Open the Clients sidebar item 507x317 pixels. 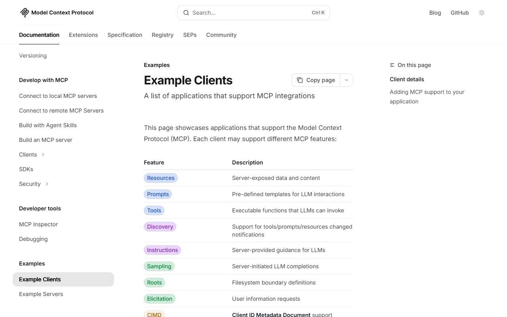pos(28,155)
